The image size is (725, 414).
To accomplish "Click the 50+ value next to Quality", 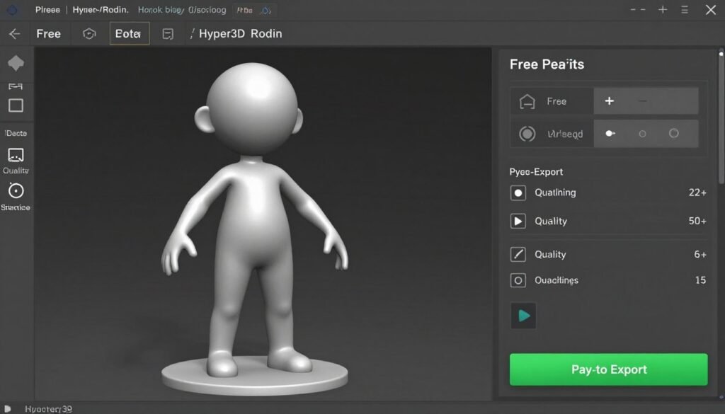I will 697,221.
